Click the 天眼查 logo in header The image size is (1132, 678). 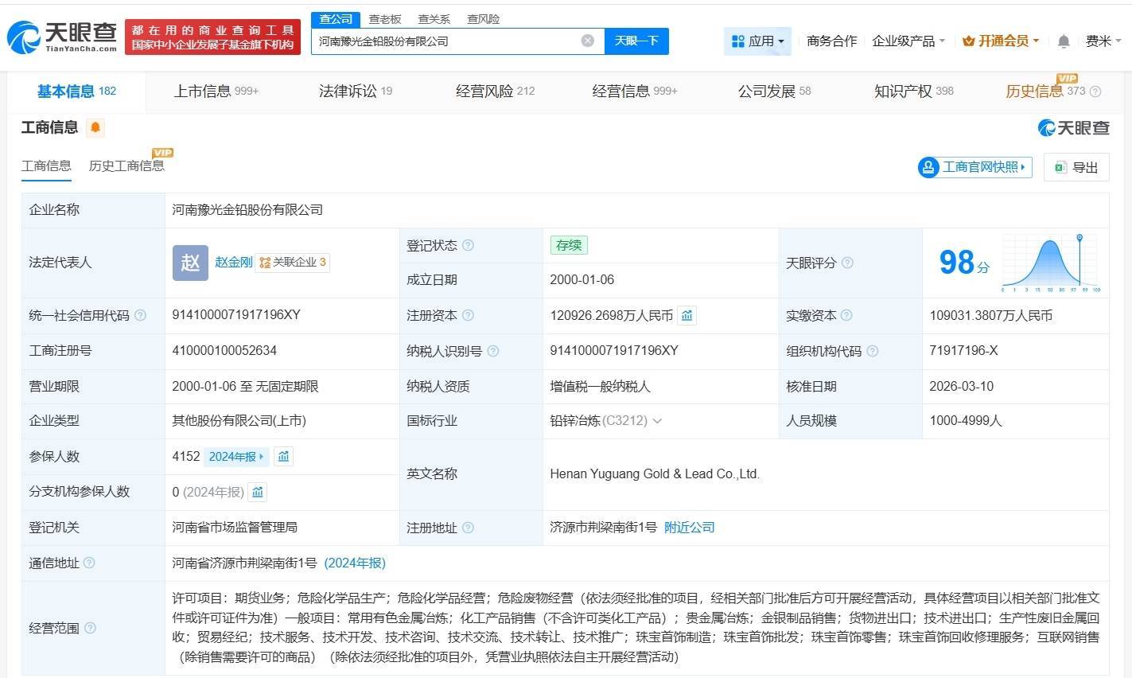tap(62, 37)
